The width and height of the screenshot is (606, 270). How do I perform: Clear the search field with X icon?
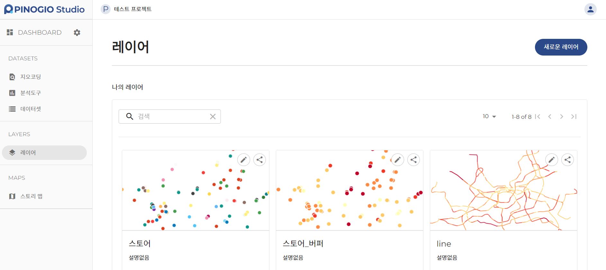pos(213,117)
